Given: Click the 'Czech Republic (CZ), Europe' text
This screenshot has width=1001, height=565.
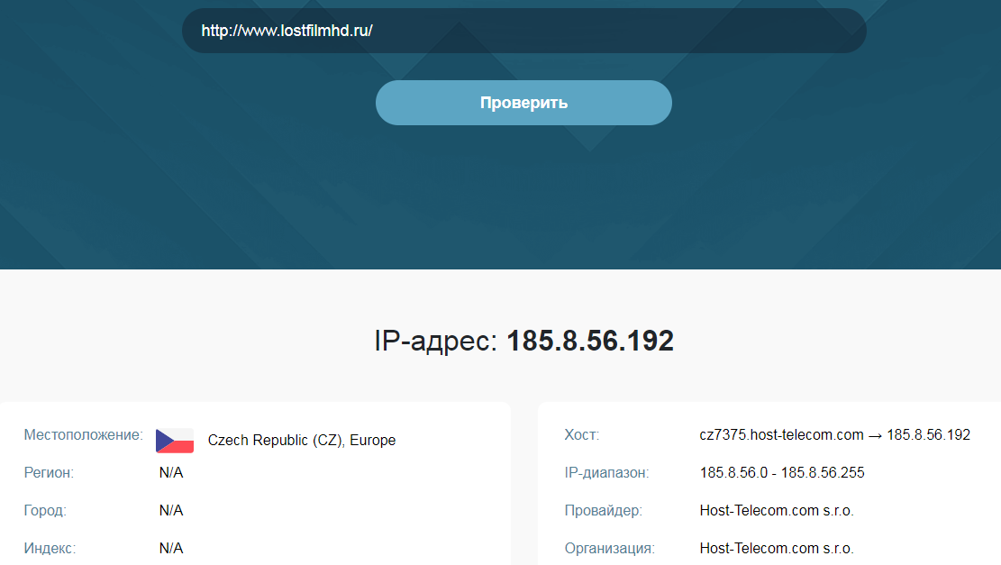Looking at the screenshot, I should pyautogui.click(x=302, y=441).
